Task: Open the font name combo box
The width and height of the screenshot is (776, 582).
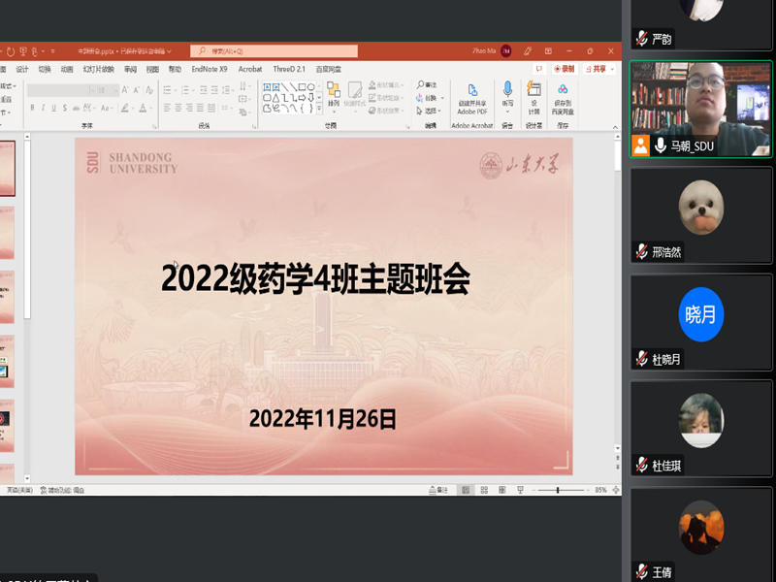Action: (x=63, y=90)
